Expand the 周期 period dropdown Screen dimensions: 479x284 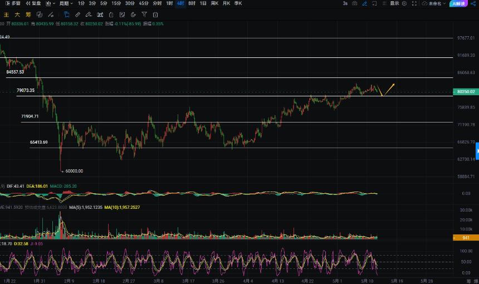tap(66, 3)
